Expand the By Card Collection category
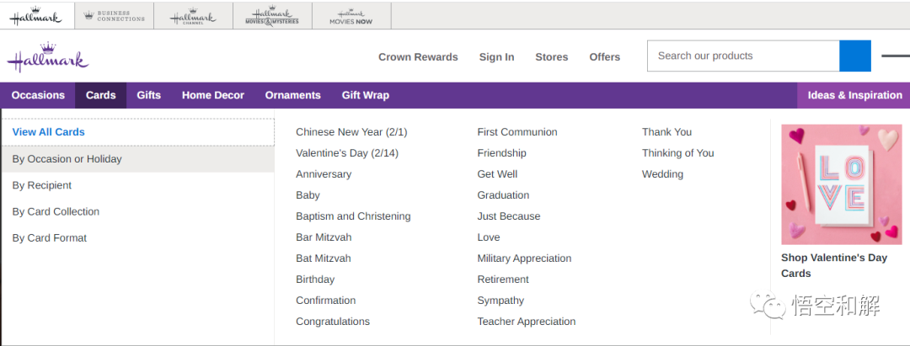910x346 pixels. [x=56, y=211]
